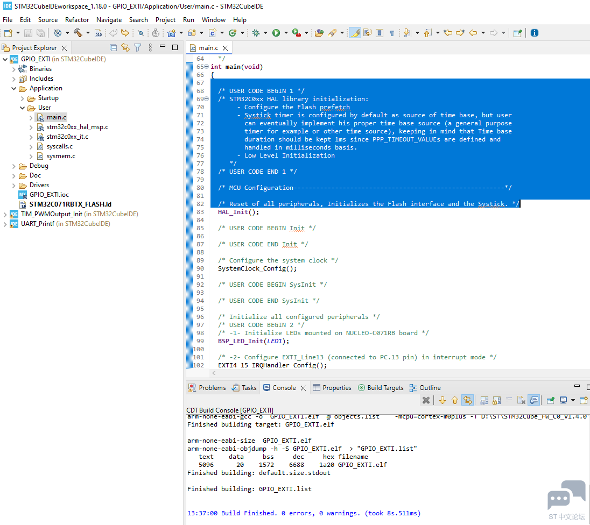Click the New C/C++ project icon

[x=171, y=33]
